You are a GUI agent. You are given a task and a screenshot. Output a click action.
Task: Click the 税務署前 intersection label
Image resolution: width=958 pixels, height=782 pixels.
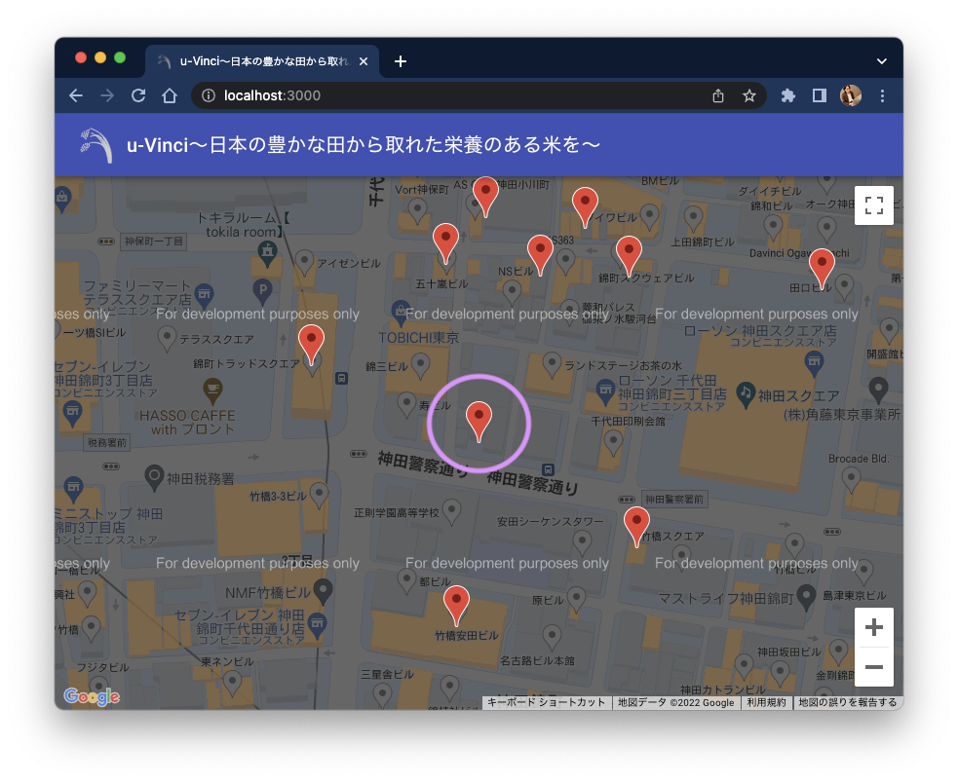pyautogui.click(x=107, y=442)
